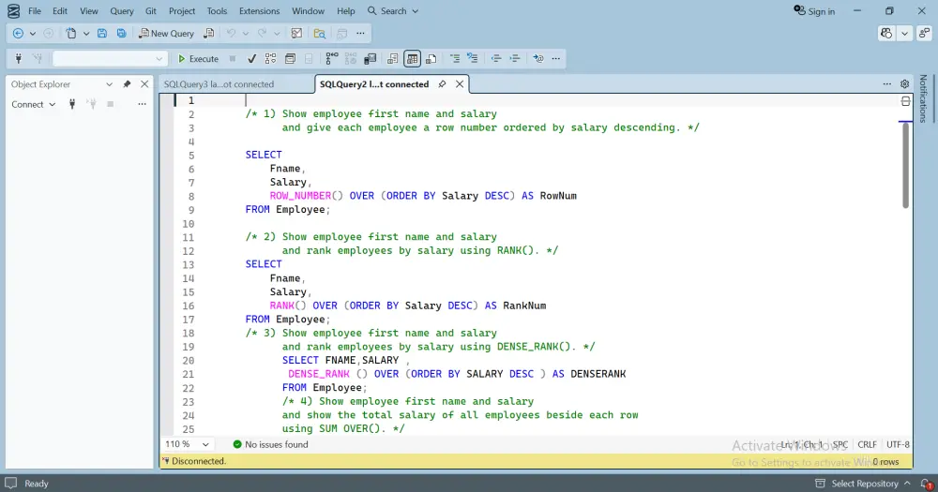The height and width of the screenshot is (492, 938).
Task: Open overflow options on SQL editor toolbar
Action: click(x=555, y=59)
